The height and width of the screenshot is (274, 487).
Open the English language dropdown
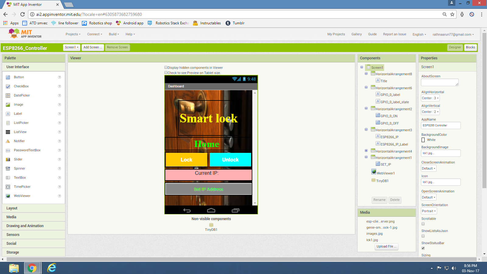(x=419, y=34)
